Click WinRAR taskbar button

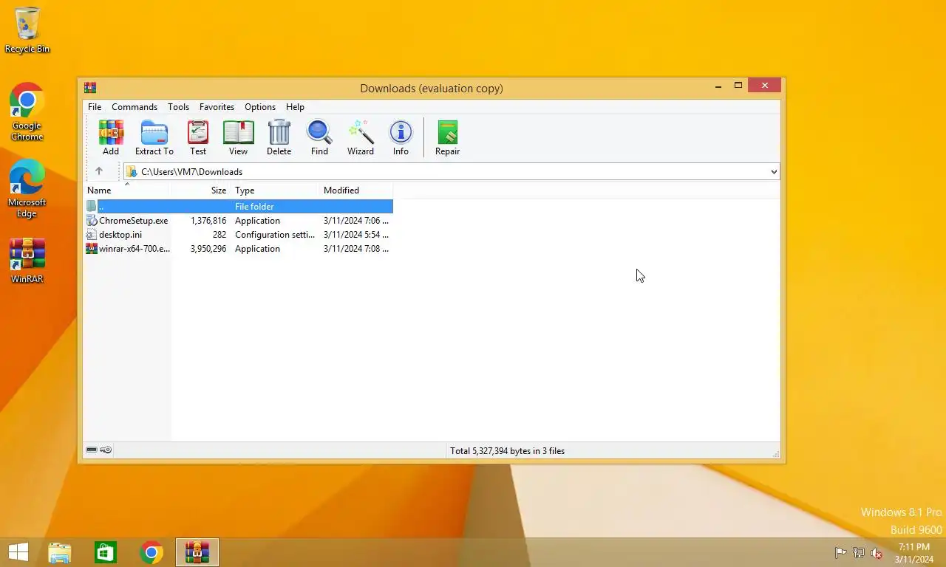pyautogui.click(x=197, y=552)
